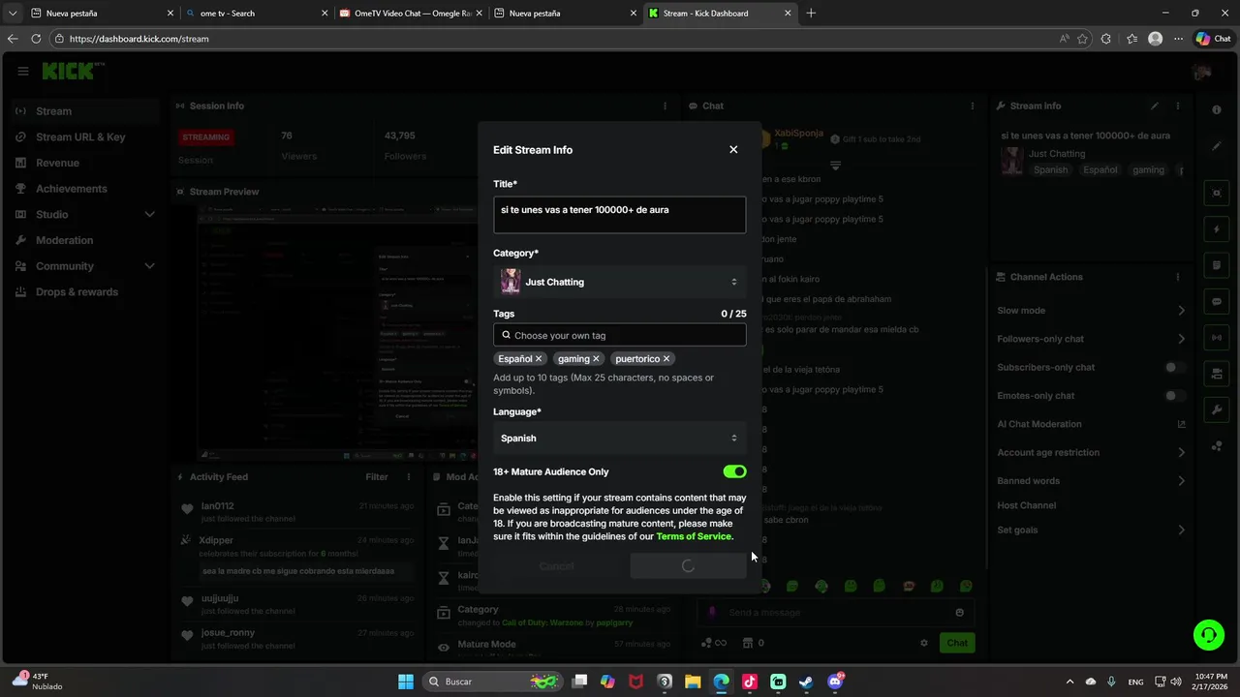The height and width of the screenshot is (697, 1240).
Task: Click the info icon in the right rail
Action: coord(1217,109)
